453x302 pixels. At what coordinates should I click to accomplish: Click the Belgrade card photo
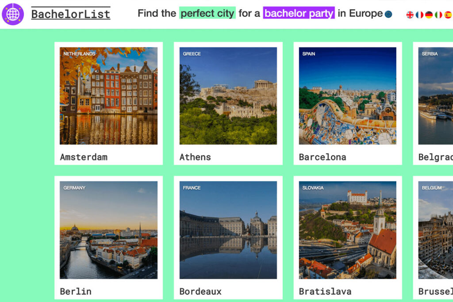pos(436,96)
